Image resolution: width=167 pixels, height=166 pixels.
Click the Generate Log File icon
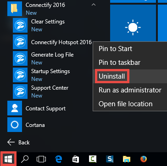pyautogui.click(x=20, y=58)
